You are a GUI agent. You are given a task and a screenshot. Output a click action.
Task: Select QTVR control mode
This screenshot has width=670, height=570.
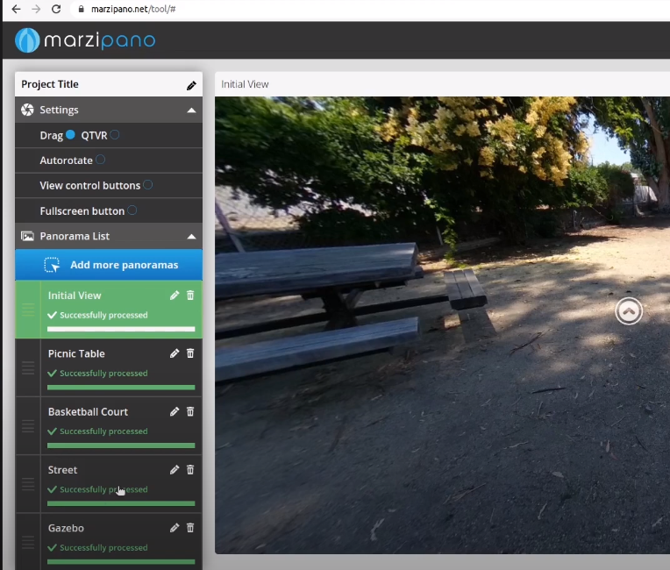click(115, 134)
